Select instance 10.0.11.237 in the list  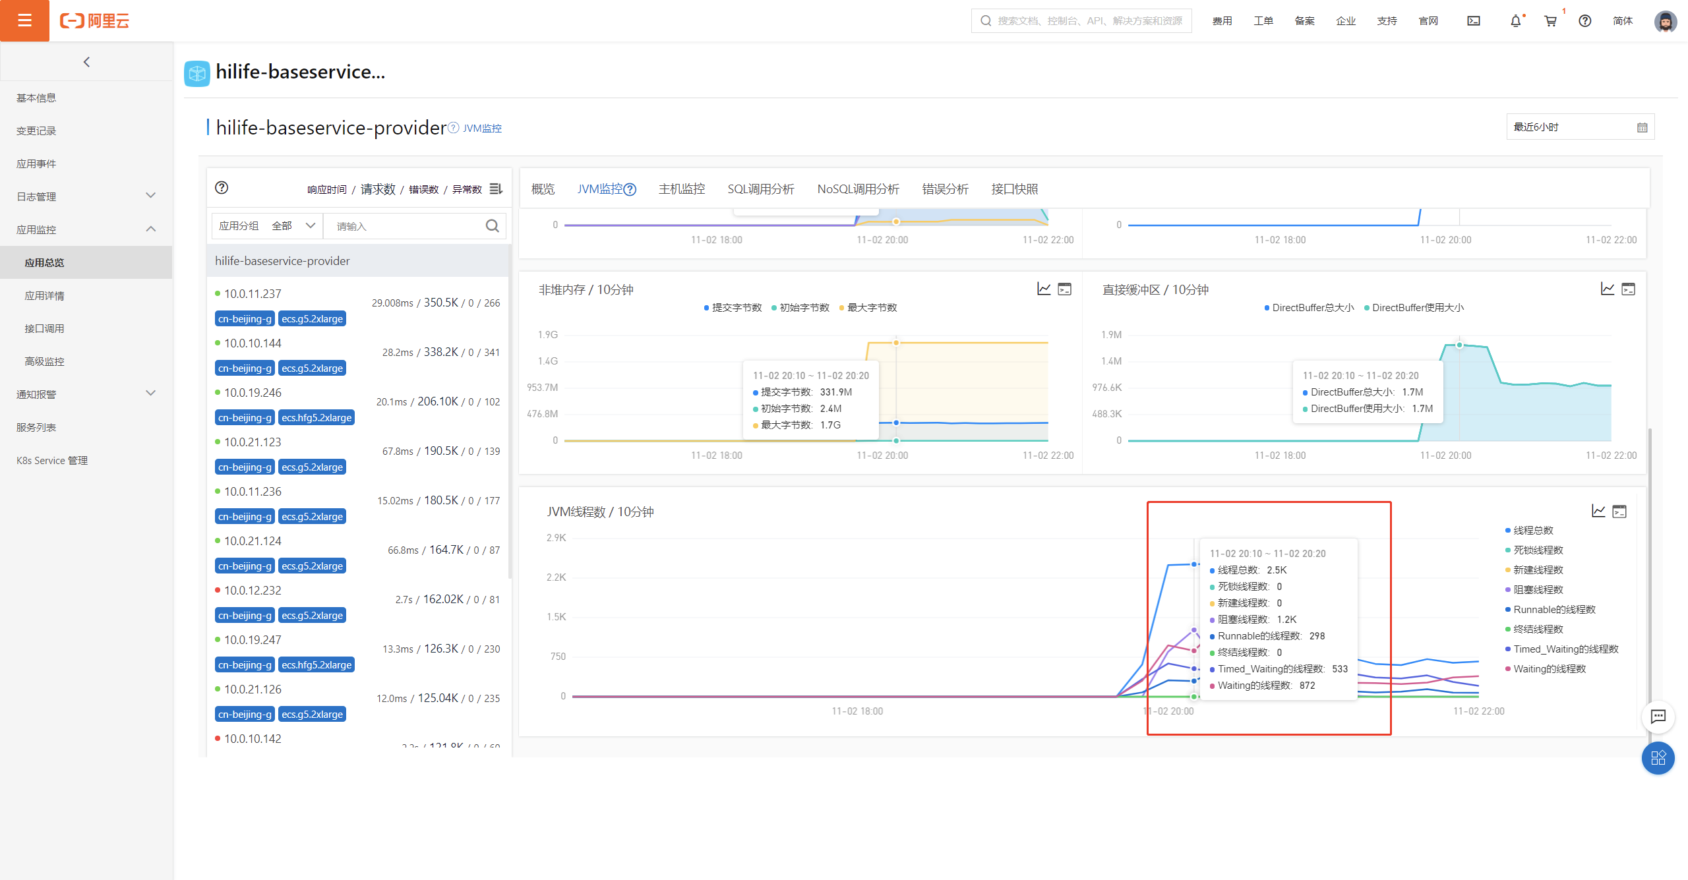pyautogui.click(x=253, y=294)
